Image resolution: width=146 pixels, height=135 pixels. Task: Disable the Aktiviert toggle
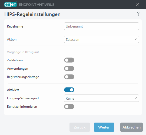69,90
